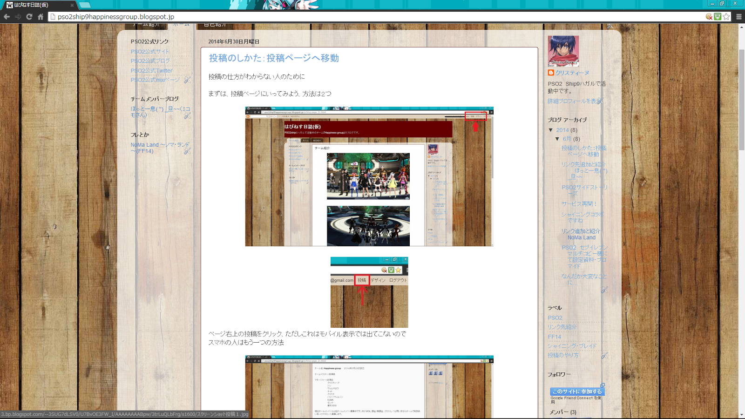Click the page info icon in address bar
The image size is (745, 419).
tap(53, 17)
